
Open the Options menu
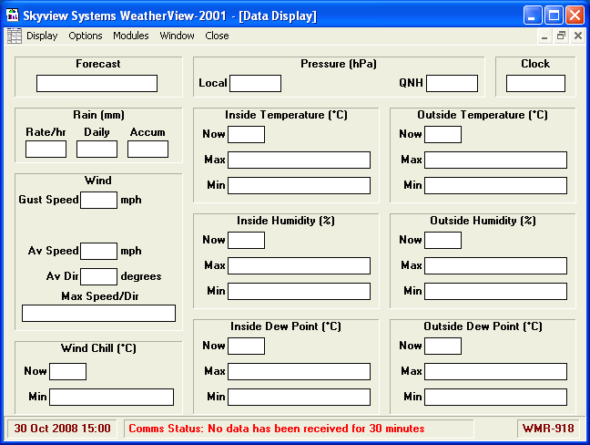pyautogui.click(x=86, y=36)
